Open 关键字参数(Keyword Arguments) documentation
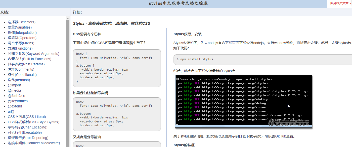This screenshot has height=147, width=352. click(33, 54)
